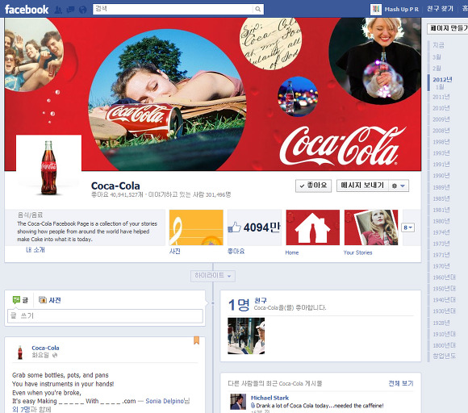
Task: Open the dropdown arrow beside the gear
Action: 403,186
